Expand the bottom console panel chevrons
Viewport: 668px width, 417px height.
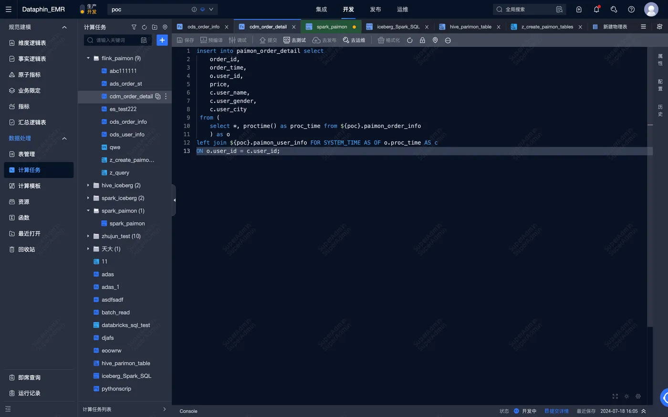coord(644,411)
